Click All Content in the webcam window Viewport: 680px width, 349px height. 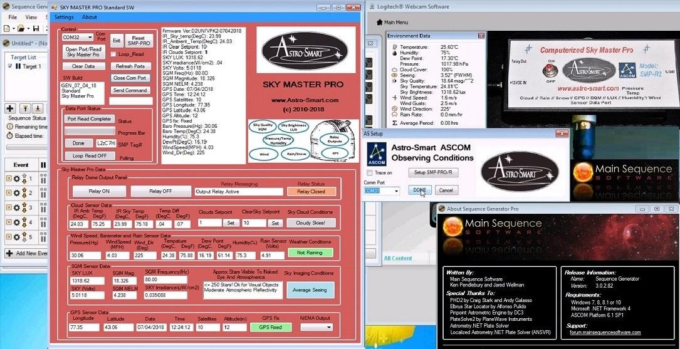pyautogui.click(x=398, y=258)
